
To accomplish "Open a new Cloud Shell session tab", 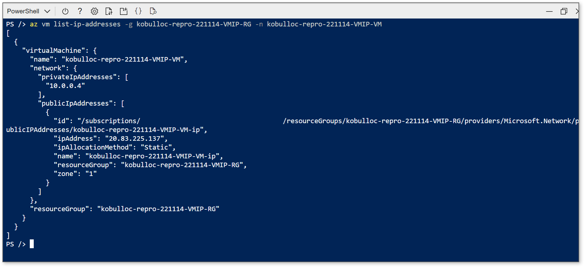I will pyautogui.click(x=124, y=11).
